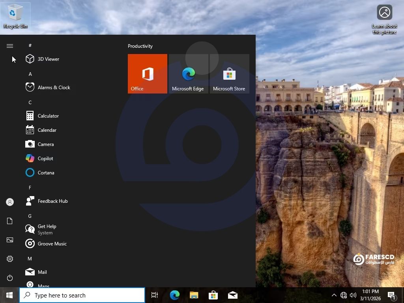The width and height of the screenshot is (404, 303).
Task: Click the taskbar search box
Action: 82,295
